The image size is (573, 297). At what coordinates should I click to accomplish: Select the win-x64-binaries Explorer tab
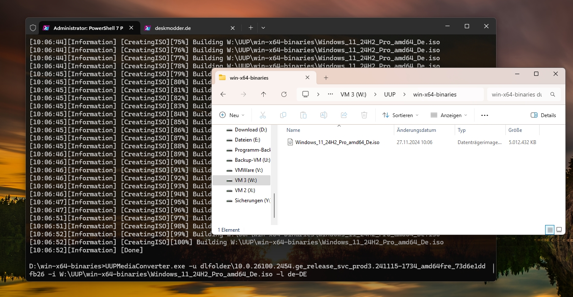[x=265, y=78]
